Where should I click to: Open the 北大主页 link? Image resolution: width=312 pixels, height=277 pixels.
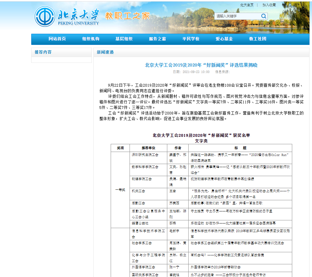tap(247, 5)
